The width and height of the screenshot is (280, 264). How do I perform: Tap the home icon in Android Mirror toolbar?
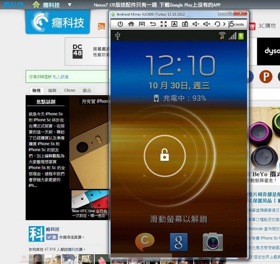pos(131,24)
